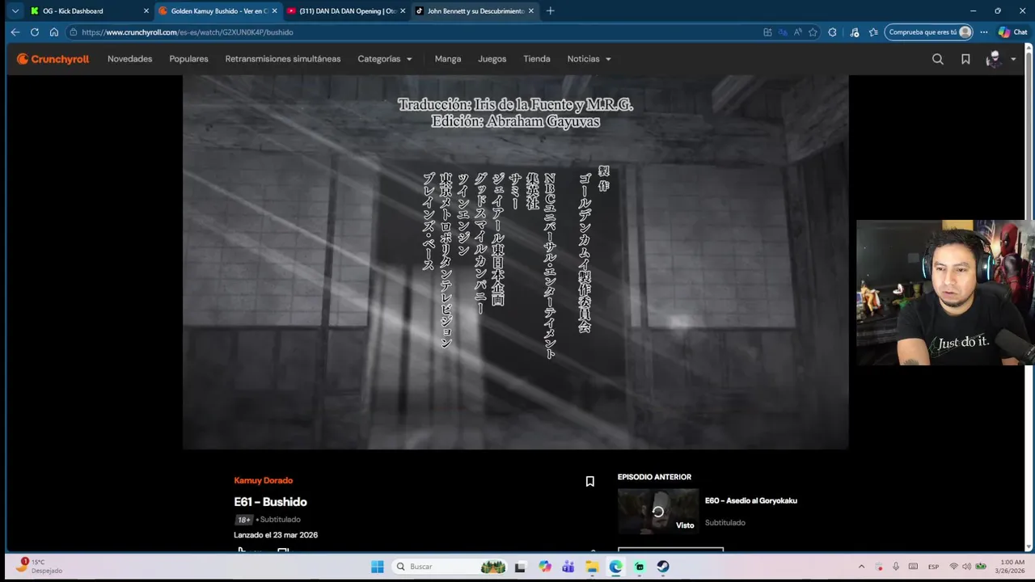The height and width of the screenshot is (582, 1035).
Task: Activate the read aloud icon
Action: 798,32
